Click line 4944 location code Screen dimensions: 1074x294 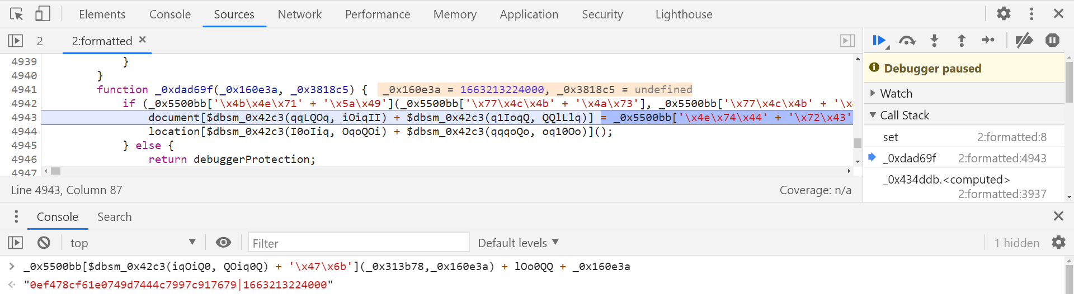pyautogui.click(x=380, y=131)
